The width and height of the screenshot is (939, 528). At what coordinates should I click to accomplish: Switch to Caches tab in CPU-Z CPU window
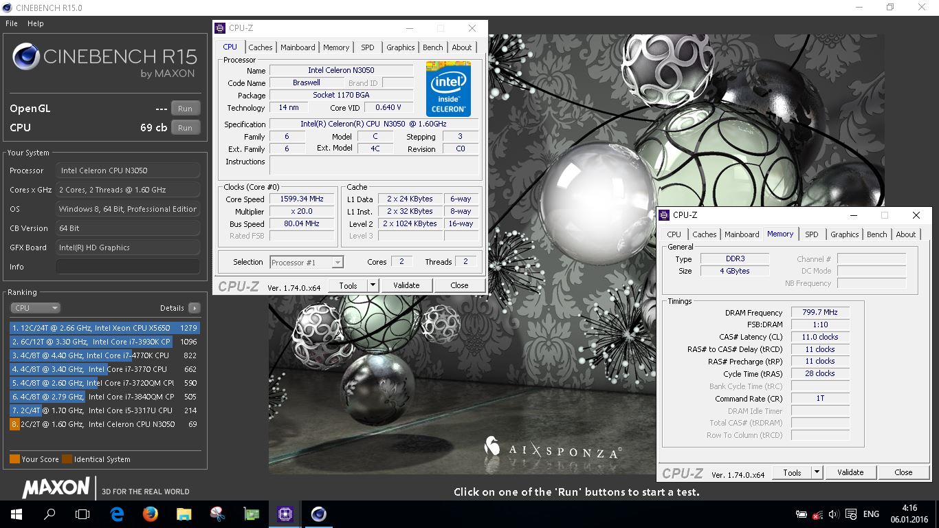click(261, 47)
